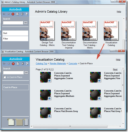128x132 pixels.
Task: Click Visualization Catalog vertical scrollbar thumb
Action: 123,85
